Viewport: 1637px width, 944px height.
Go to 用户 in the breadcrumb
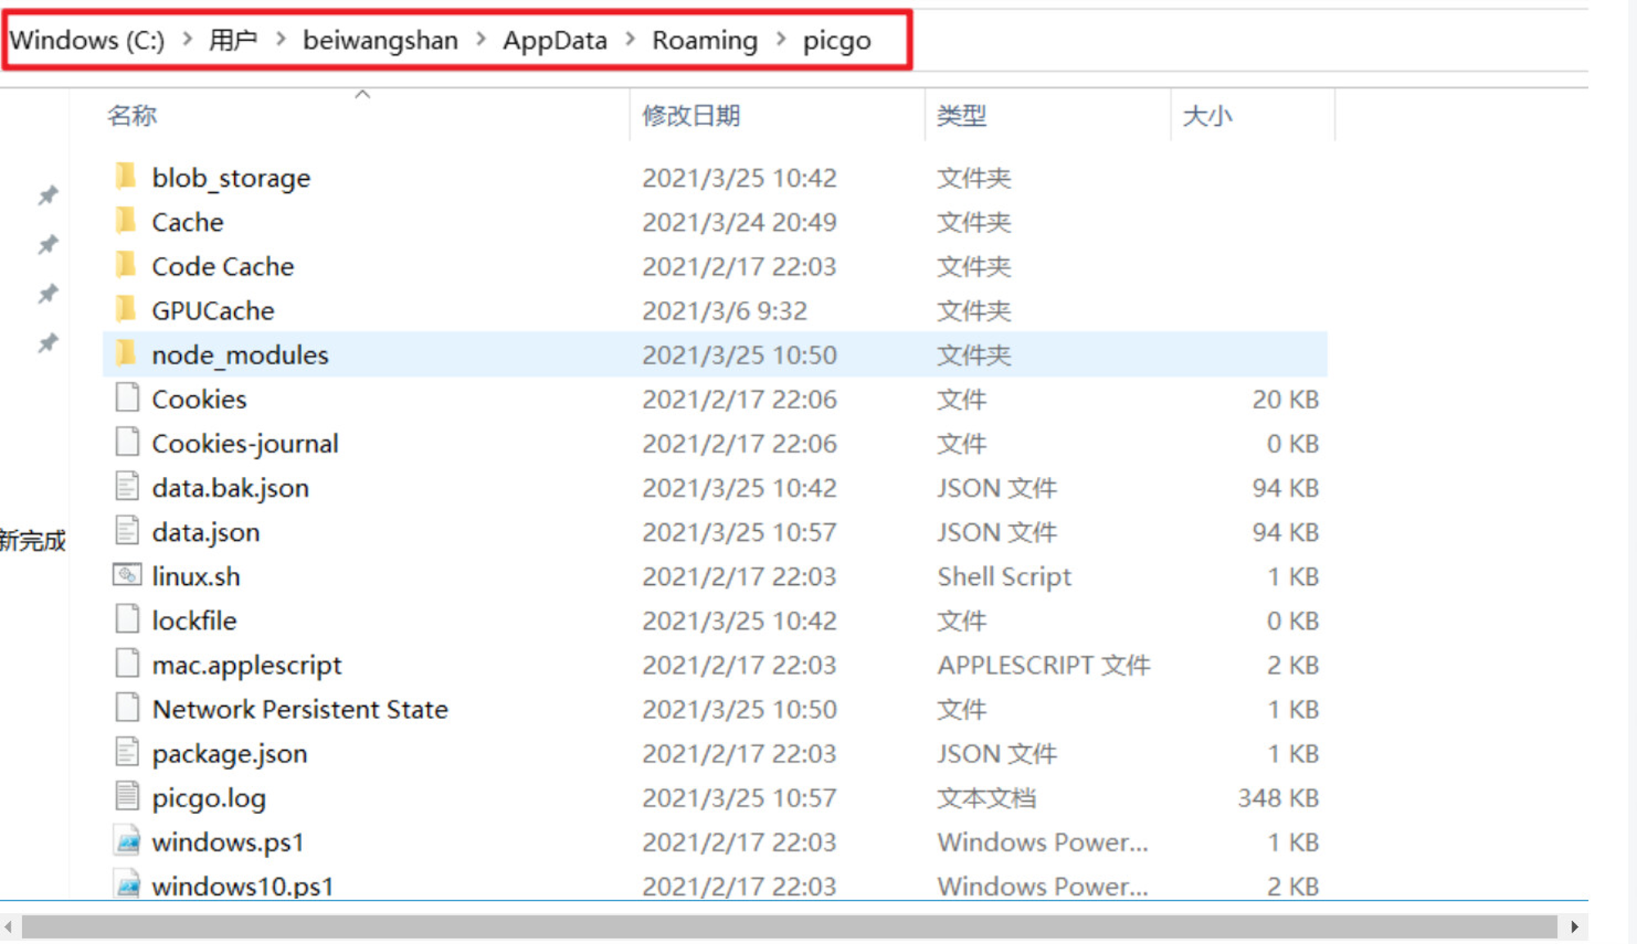[233, 39]
